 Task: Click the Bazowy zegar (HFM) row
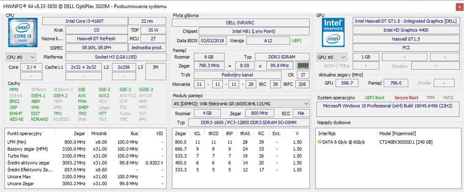point(85,149)
